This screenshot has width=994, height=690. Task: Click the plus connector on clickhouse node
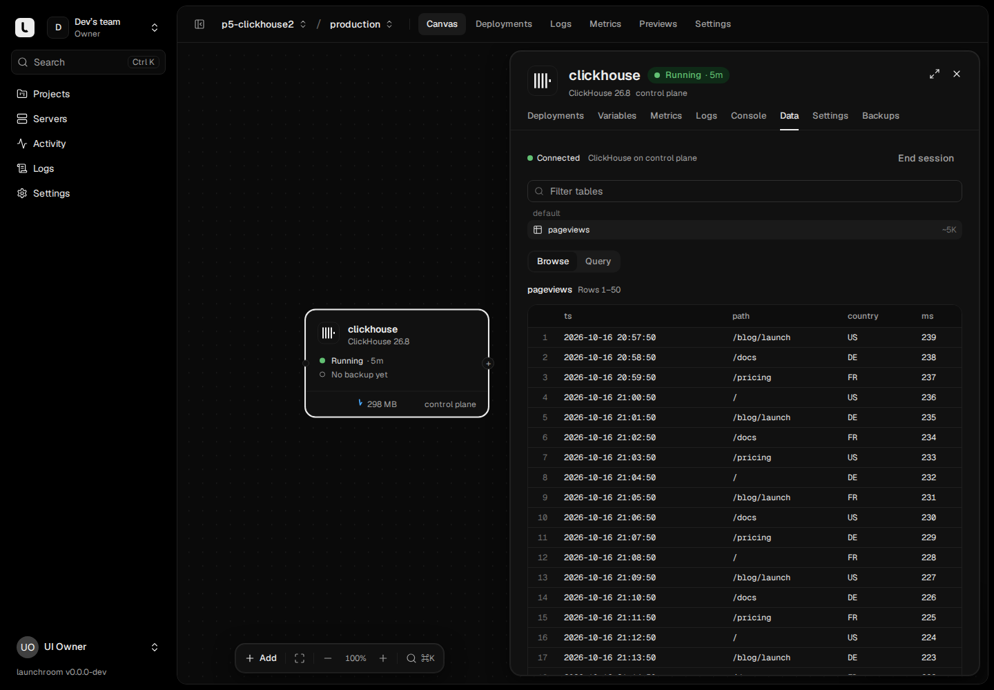coord(488,364)
